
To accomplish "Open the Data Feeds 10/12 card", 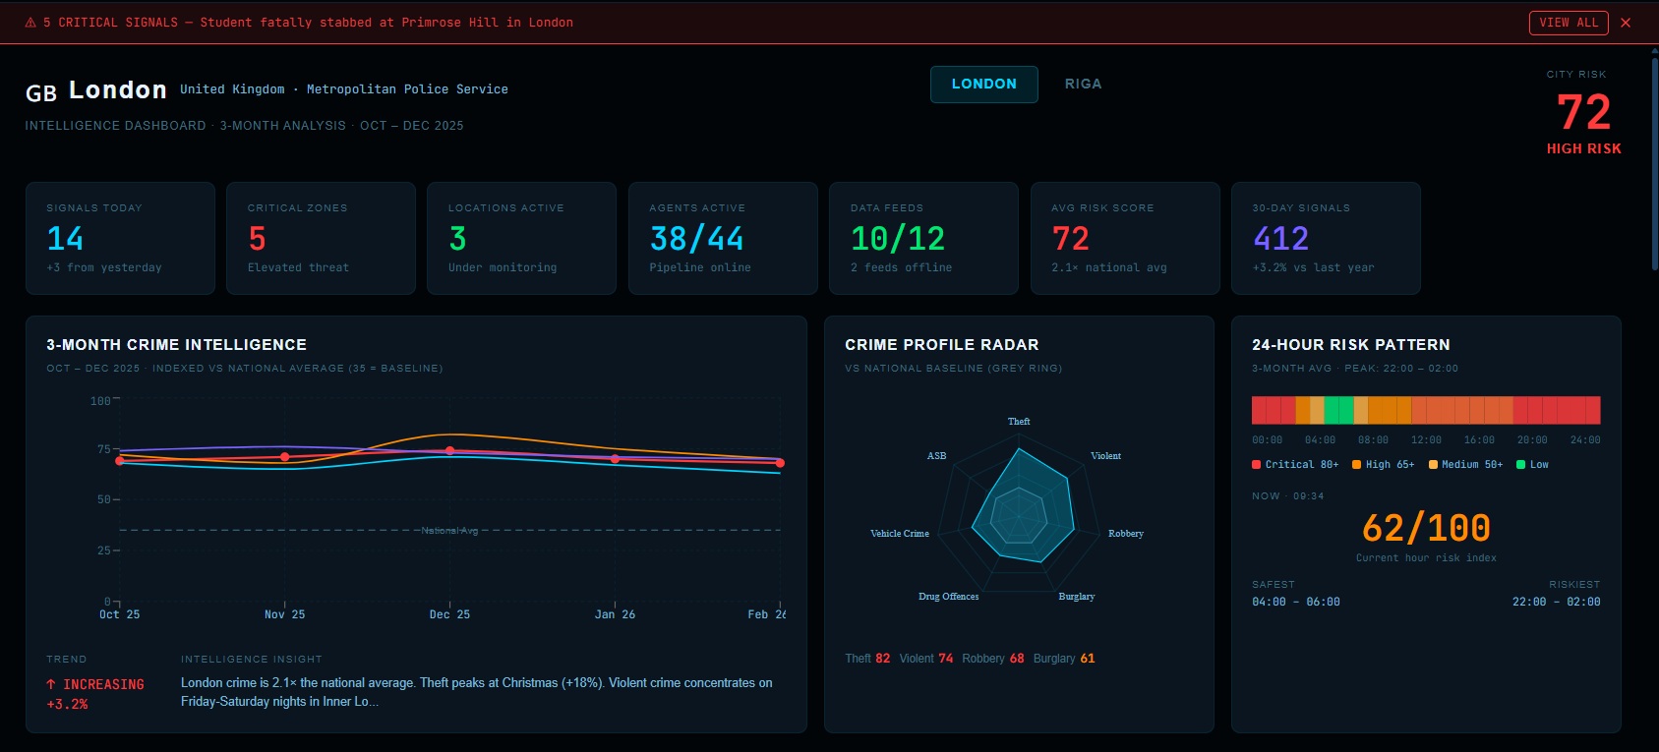I will [923, 238].
